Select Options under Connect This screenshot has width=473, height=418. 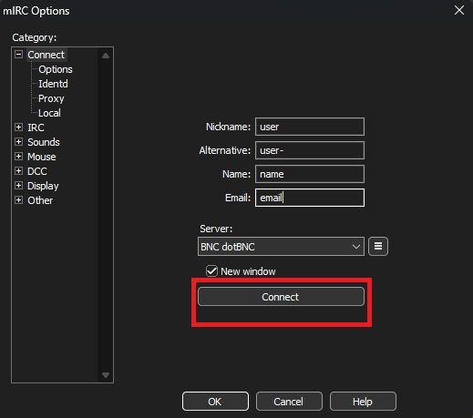pyautogui.click(x=56, y=69)
